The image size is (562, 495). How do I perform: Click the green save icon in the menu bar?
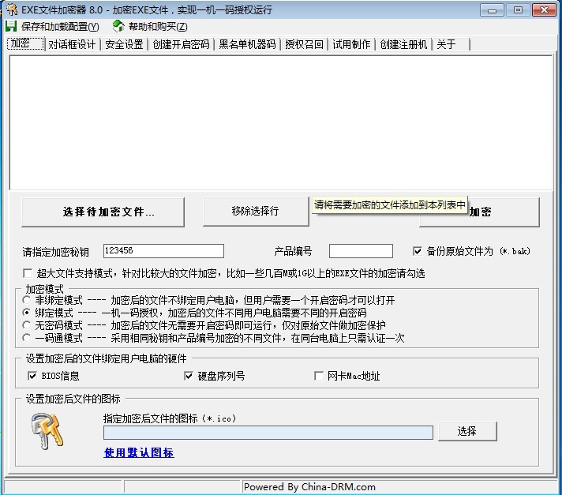(11, 27)
